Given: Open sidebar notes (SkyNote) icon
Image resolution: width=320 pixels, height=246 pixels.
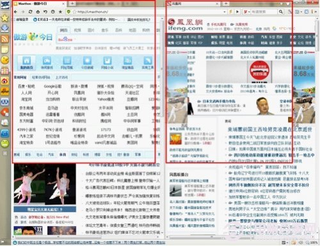Looking at the screenshot, I should pyautogui.click(x=5, y=49).
